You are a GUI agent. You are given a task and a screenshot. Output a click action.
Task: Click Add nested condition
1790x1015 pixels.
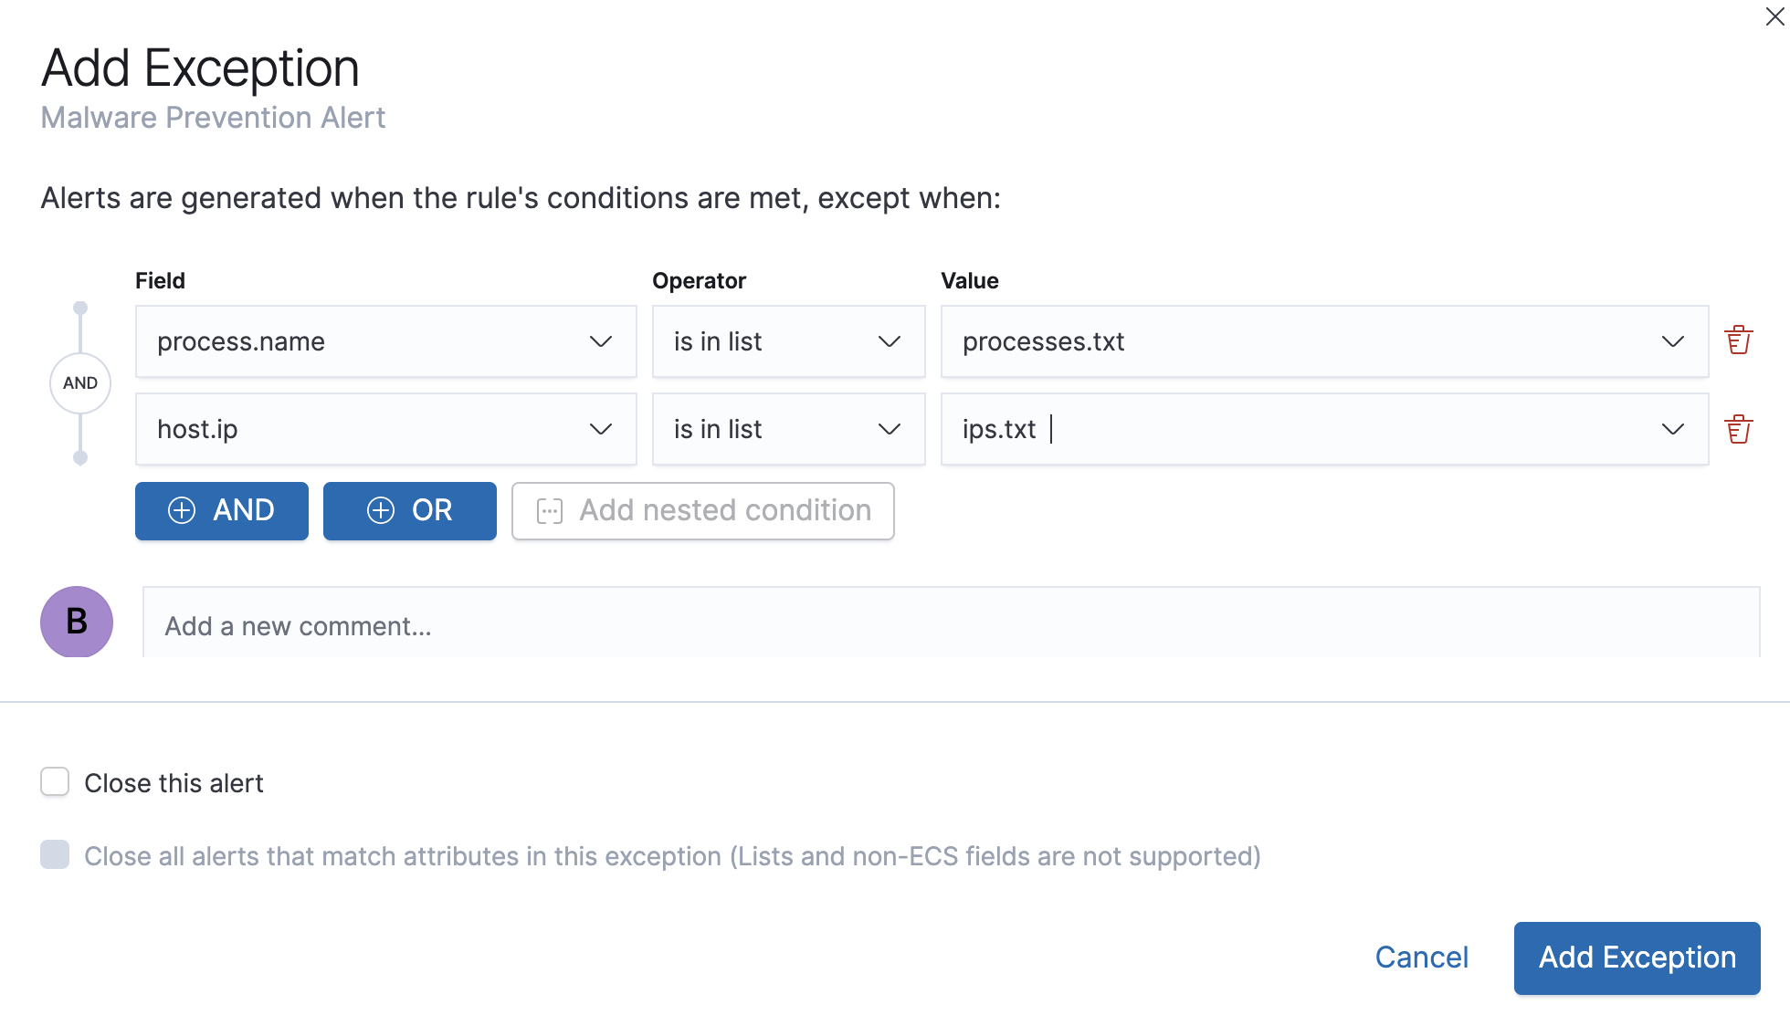pos(702,511)
